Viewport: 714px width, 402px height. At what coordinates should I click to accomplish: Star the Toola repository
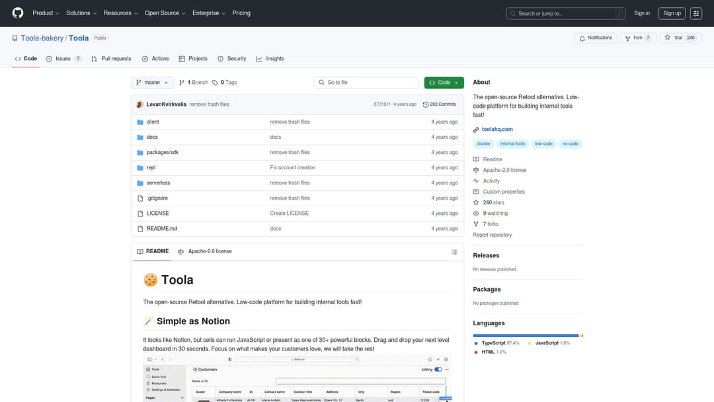(x=680, y=38)
